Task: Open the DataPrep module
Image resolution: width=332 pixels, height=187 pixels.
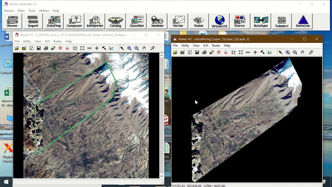Action: (54, 21)
